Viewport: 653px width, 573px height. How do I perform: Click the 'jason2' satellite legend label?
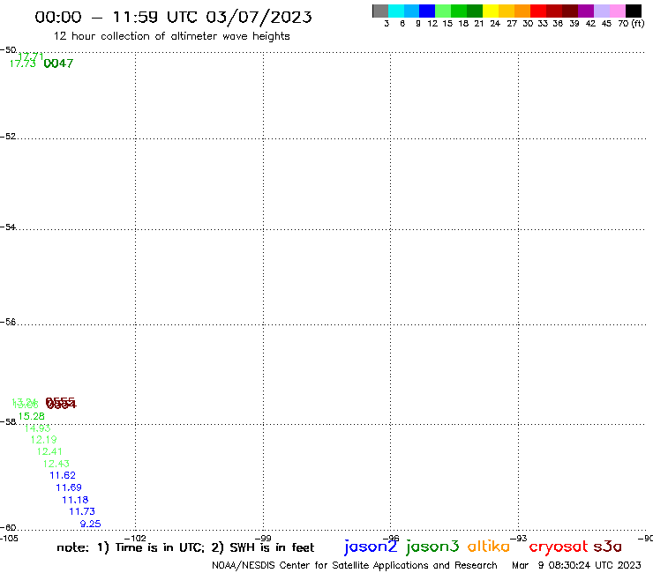[x=371, y=547]
